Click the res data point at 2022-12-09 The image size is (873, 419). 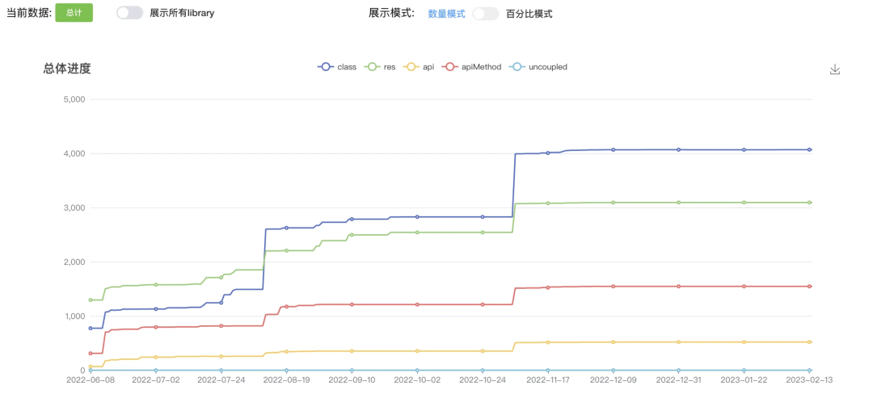(x=613, y=203)
